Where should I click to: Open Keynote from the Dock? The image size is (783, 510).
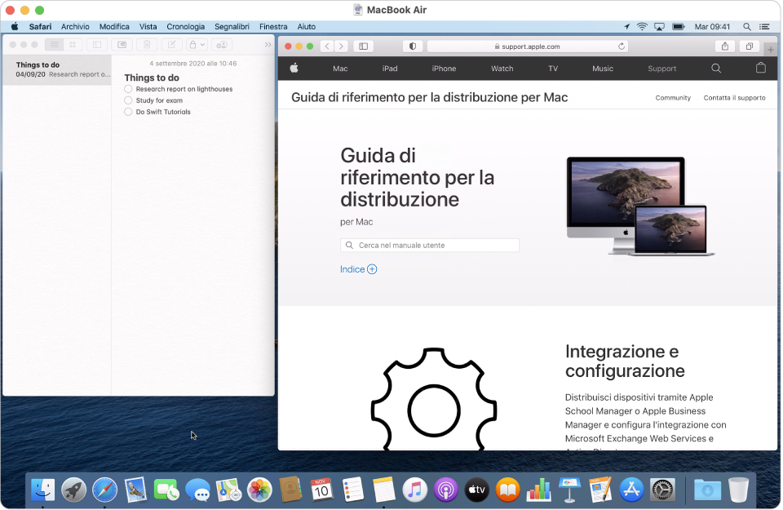[x=569, y=490]
